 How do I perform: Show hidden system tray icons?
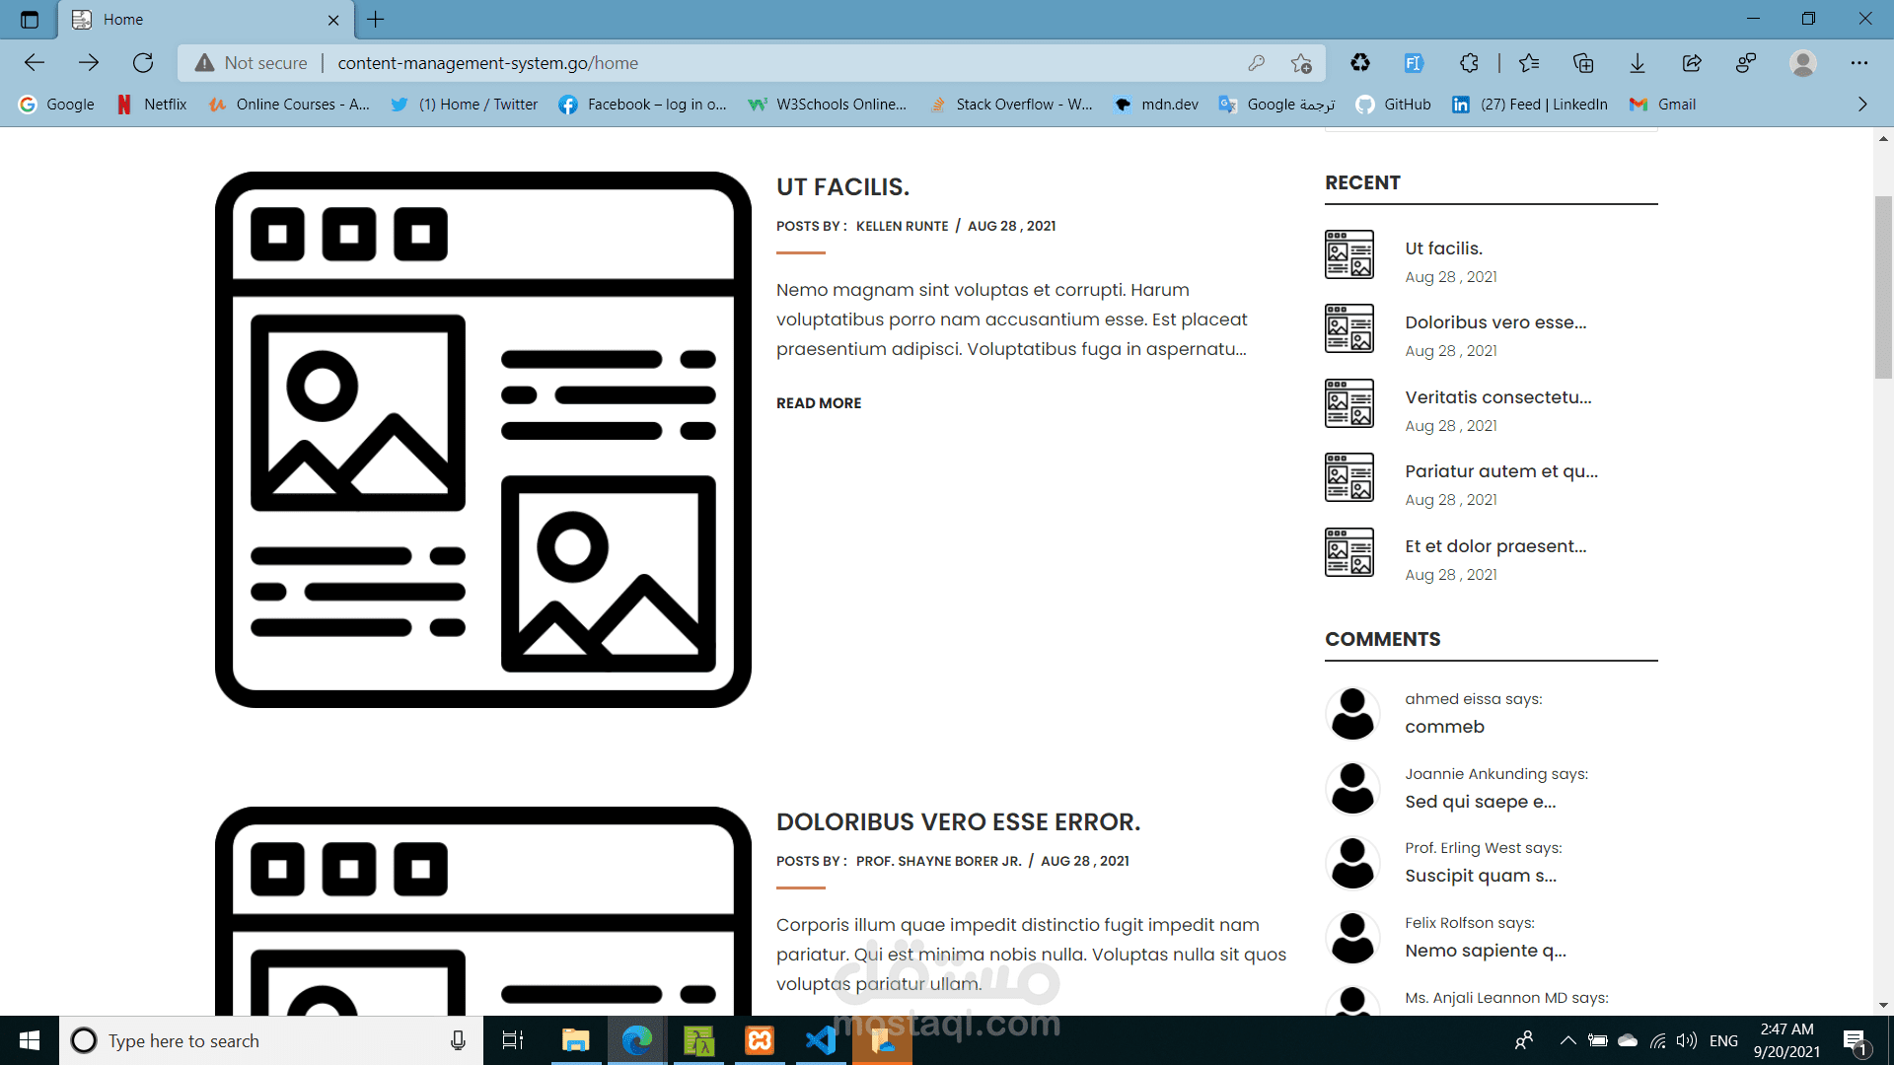[x=1567, y=1040]
